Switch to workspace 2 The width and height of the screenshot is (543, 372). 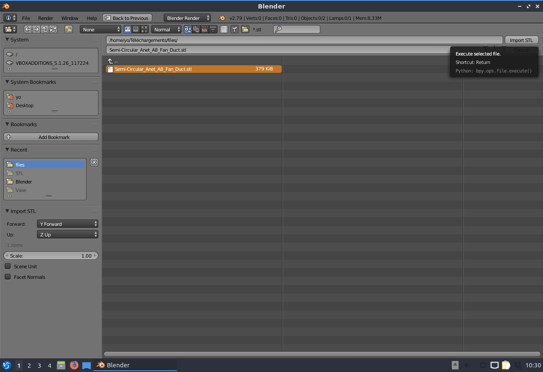pyautogui.click(x=29, y=365)
